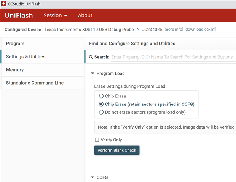Select Chip Erase retain sectors in CCFG
236x182 pixels.
101,104
